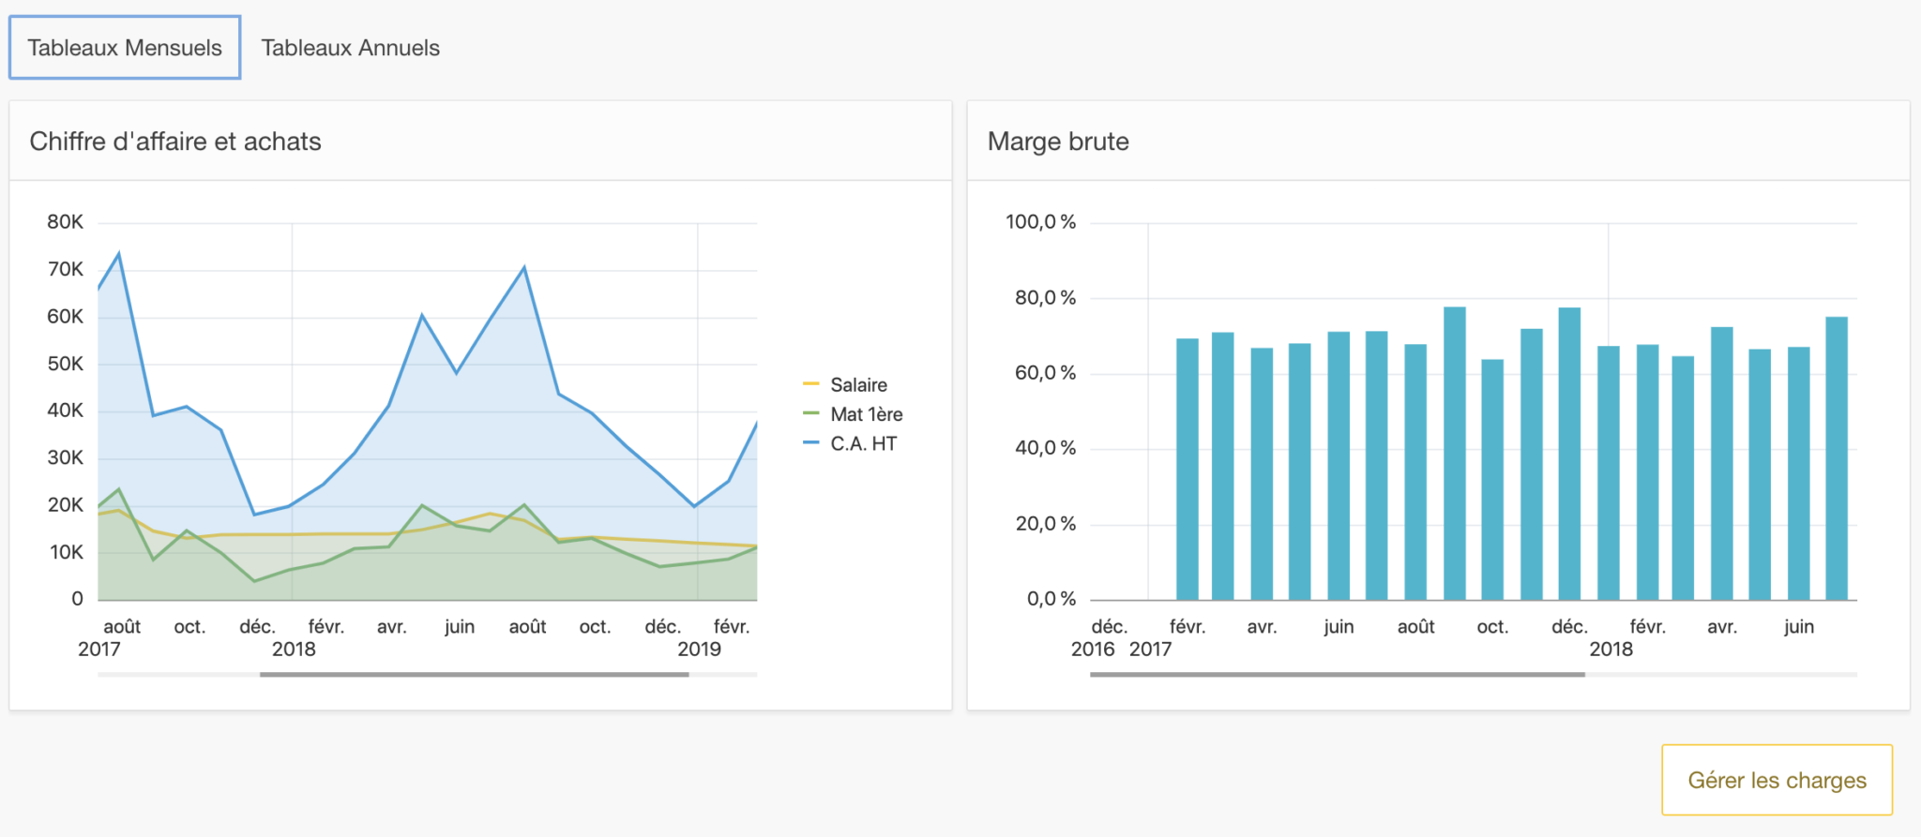Click the Chiffre d'affaire et achats panel title
This screenshot has width=1921, height=837.
[x=175, y=142]
